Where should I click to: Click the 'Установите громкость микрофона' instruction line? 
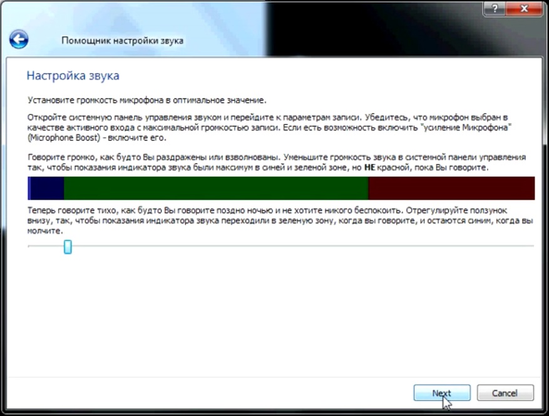pyautogui.click(x=147, y=101)
